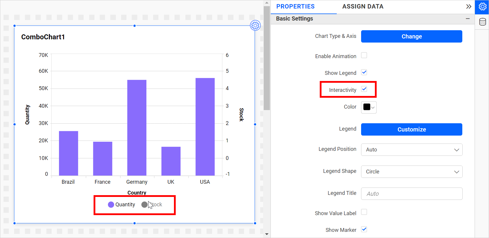Click the Legend Customize button
Image resolution: width=489 pixels, height=238 pixels.
tap(412, 129)
